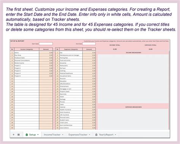Open the all sheets list icon

tap(19, 135)
